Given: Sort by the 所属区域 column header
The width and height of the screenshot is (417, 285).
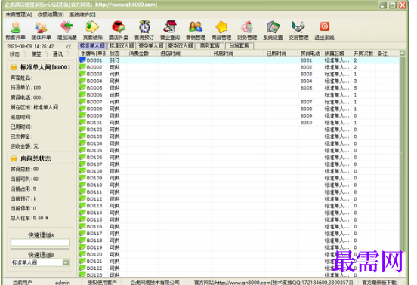Looking at the screenshot, I should click(337, 54).
